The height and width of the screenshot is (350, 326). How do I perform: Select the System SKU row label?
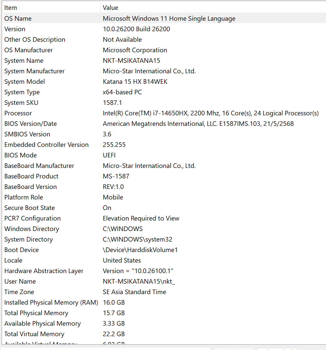click(21, 103)
